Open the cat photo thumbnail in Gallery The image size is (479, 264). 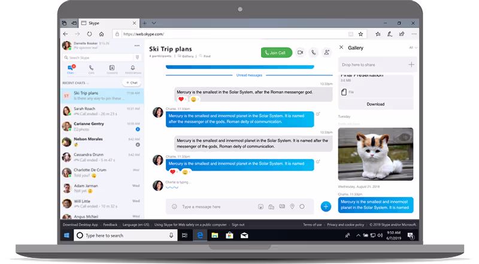pyautogui.click(x=375, y=154)
